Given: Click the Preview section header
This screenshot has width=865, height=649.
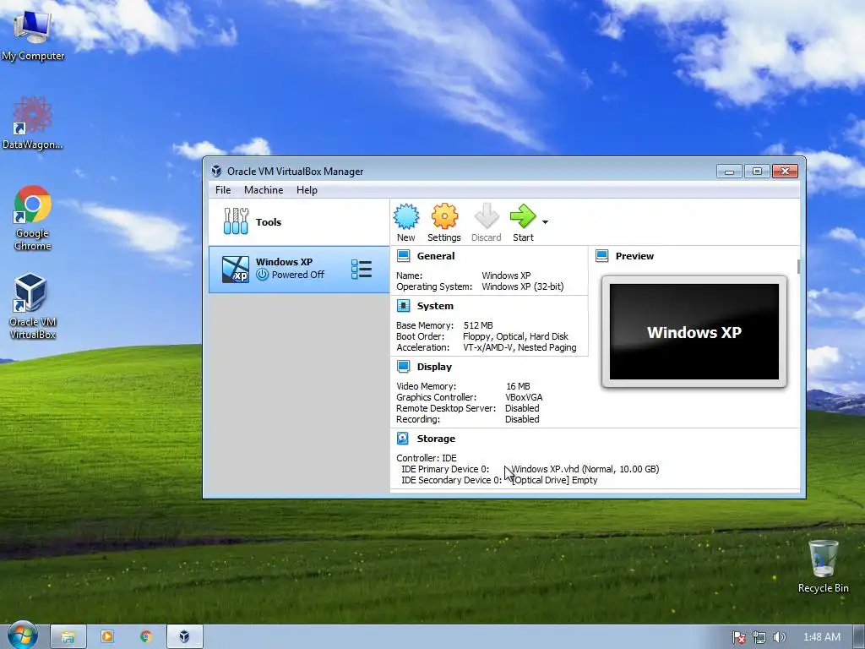Looking at the screenshot, I should 634,256.
